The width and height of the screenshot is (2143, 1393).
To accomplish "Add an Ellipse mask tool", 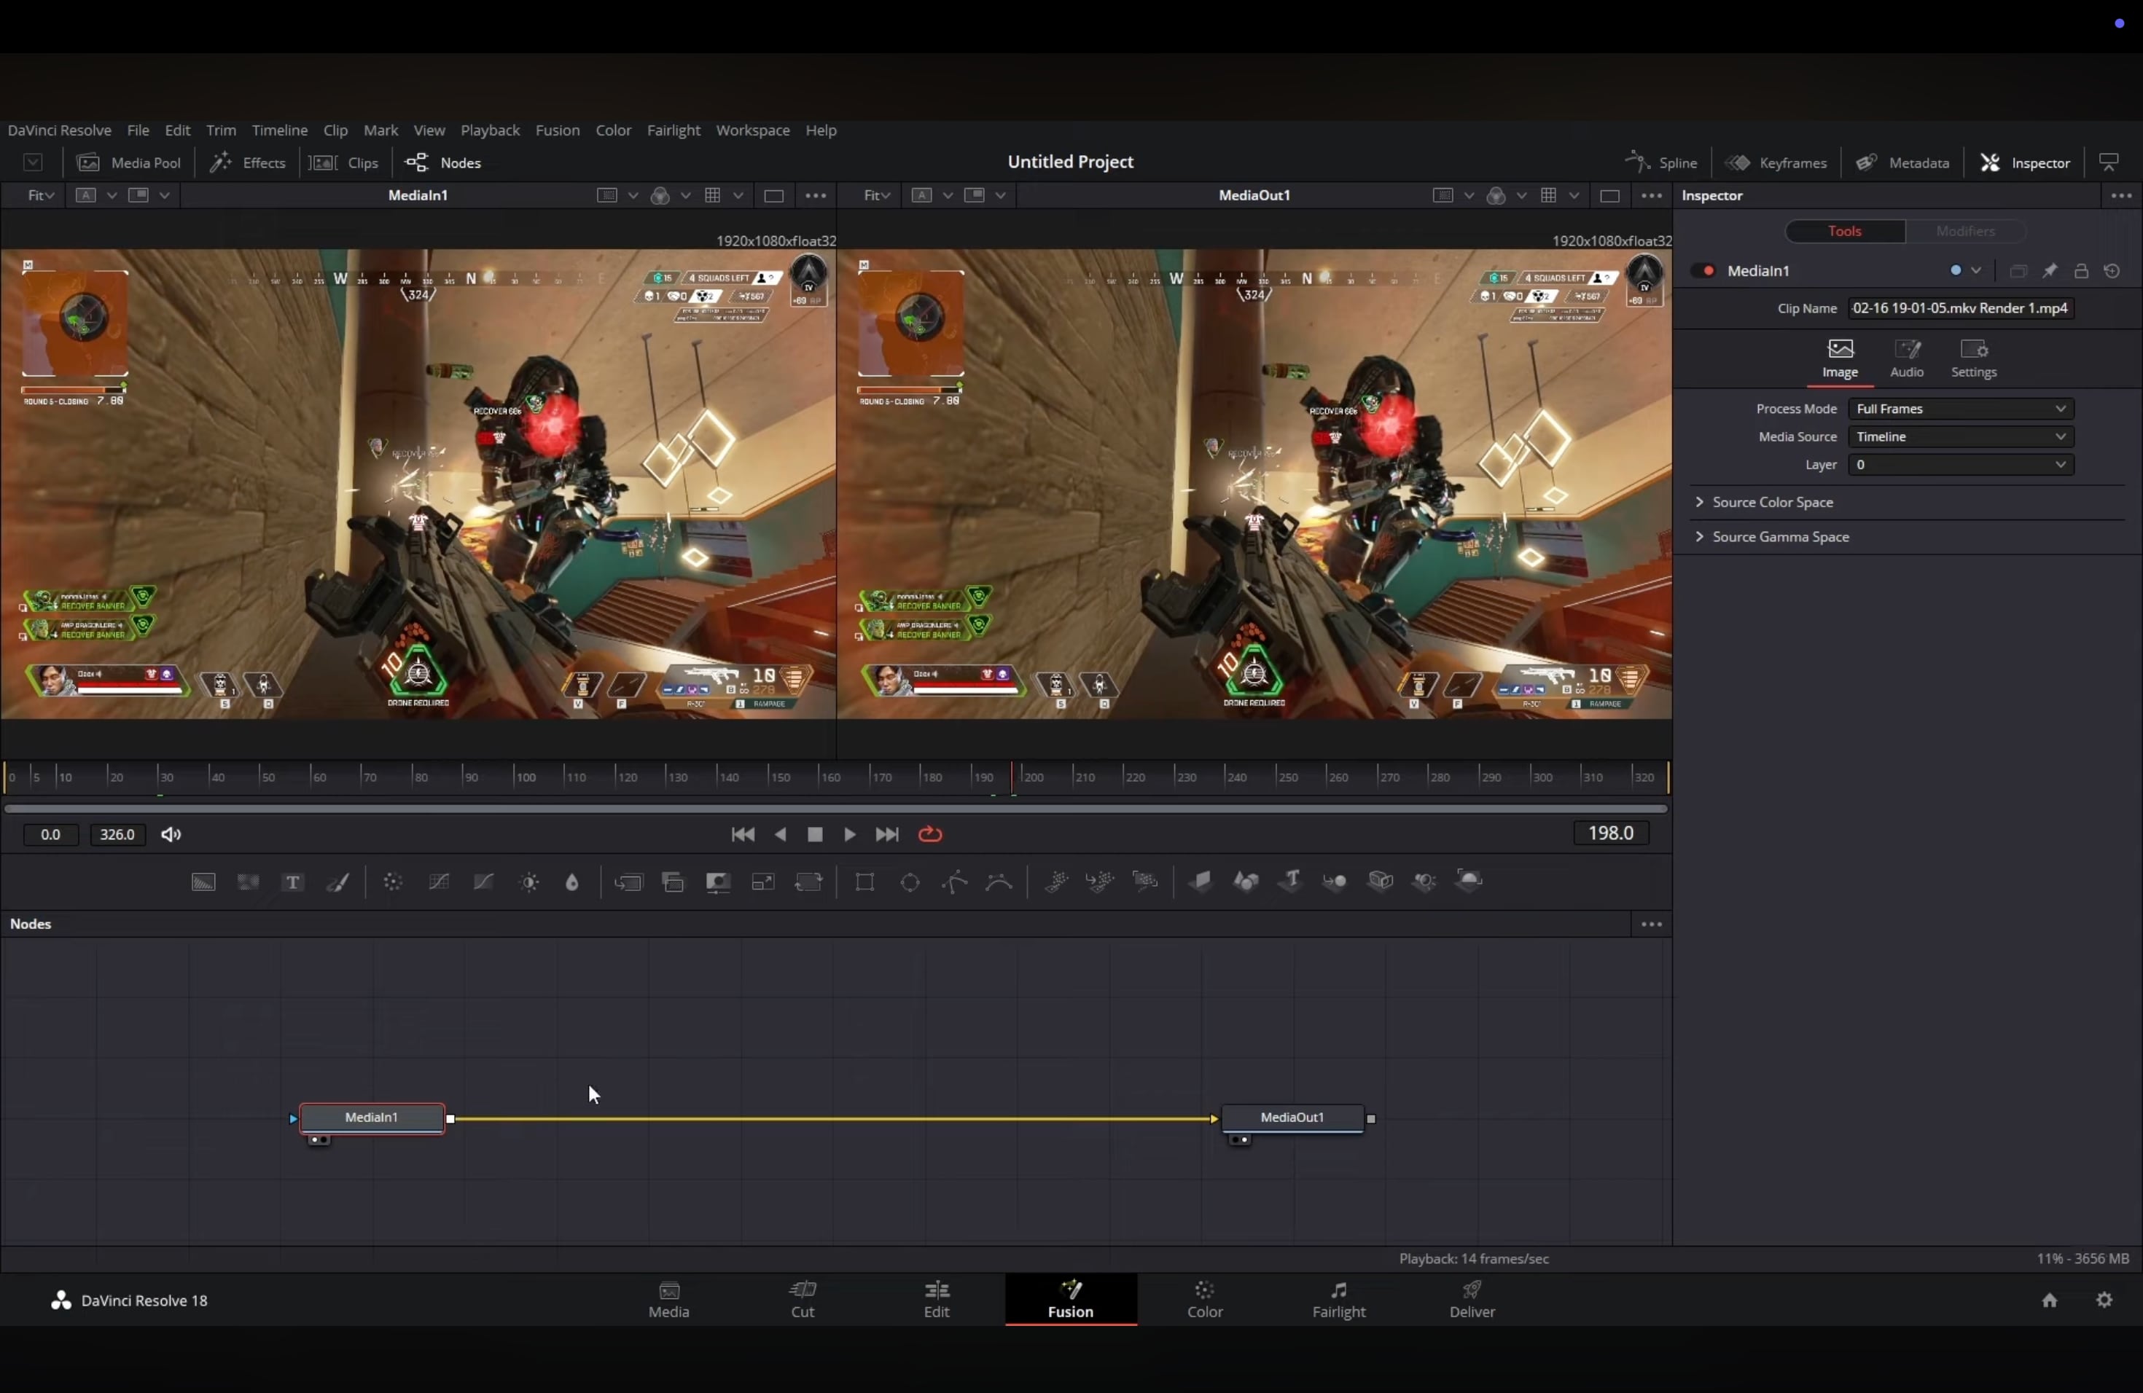I will [910, 883].
